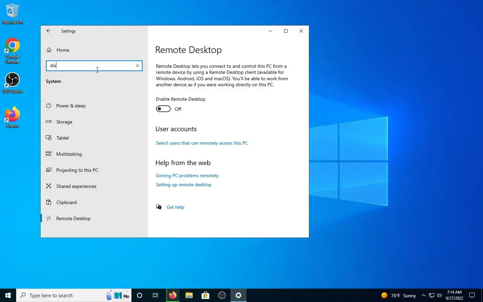The image size is (483, 302).
Task: Click the Tablet icon in sidebar
Action: pyautogui.click(x=49, y=138)
